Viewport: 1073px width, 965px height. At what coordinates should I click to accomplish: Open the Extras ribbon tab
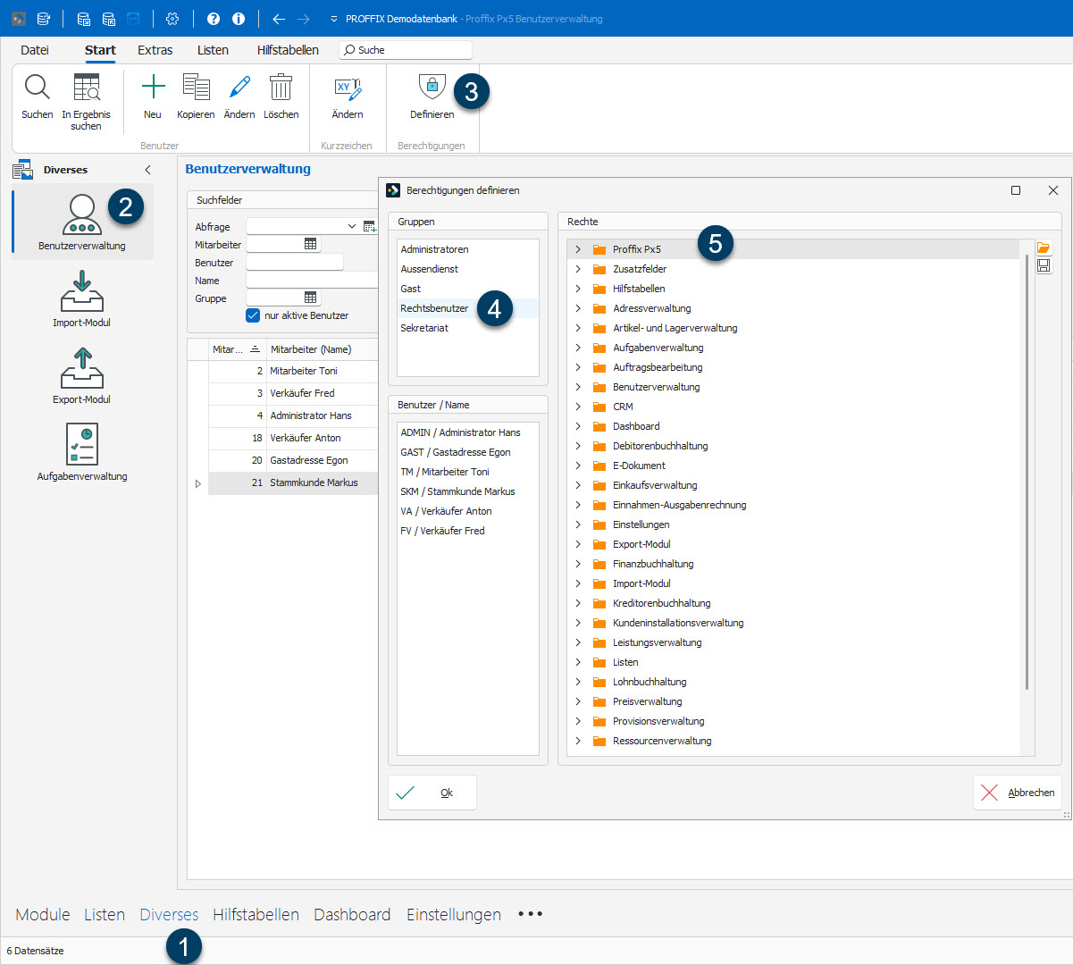(x=155, y=50)
